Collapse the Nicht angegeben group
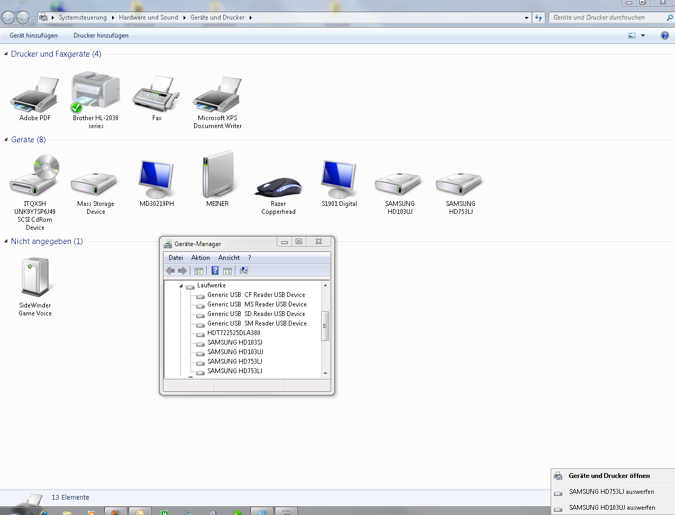The image size is (675, 515). point(6,241)
